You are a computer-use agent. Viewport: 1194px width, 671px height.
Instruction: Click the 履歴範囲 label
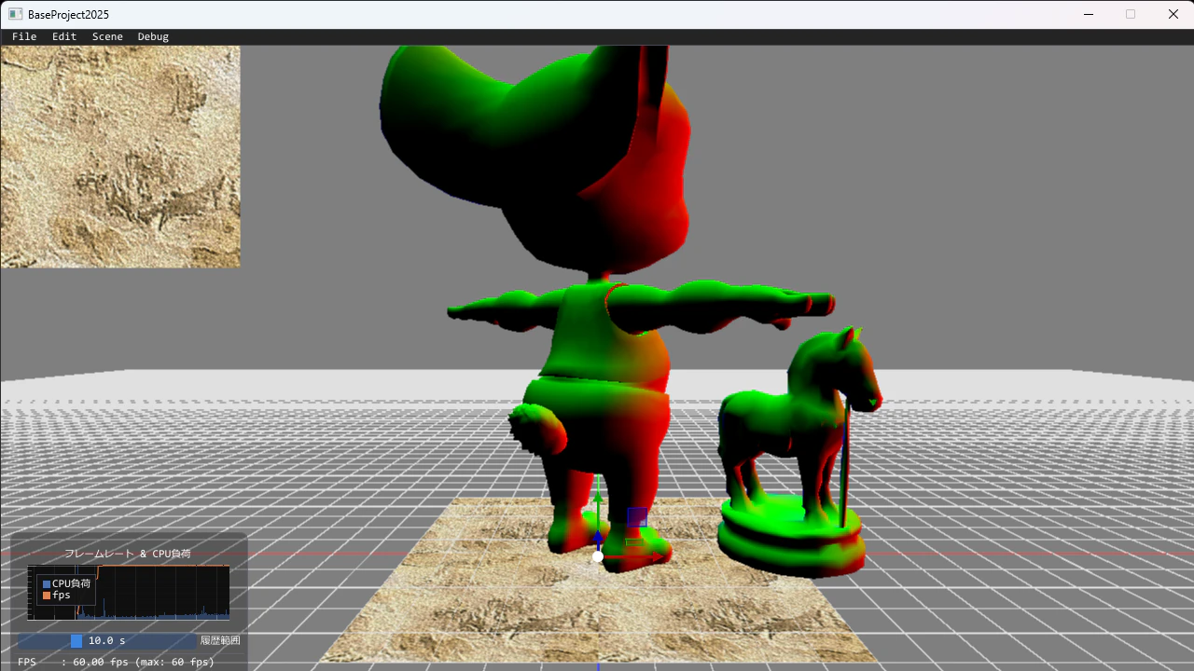point(220,641)
